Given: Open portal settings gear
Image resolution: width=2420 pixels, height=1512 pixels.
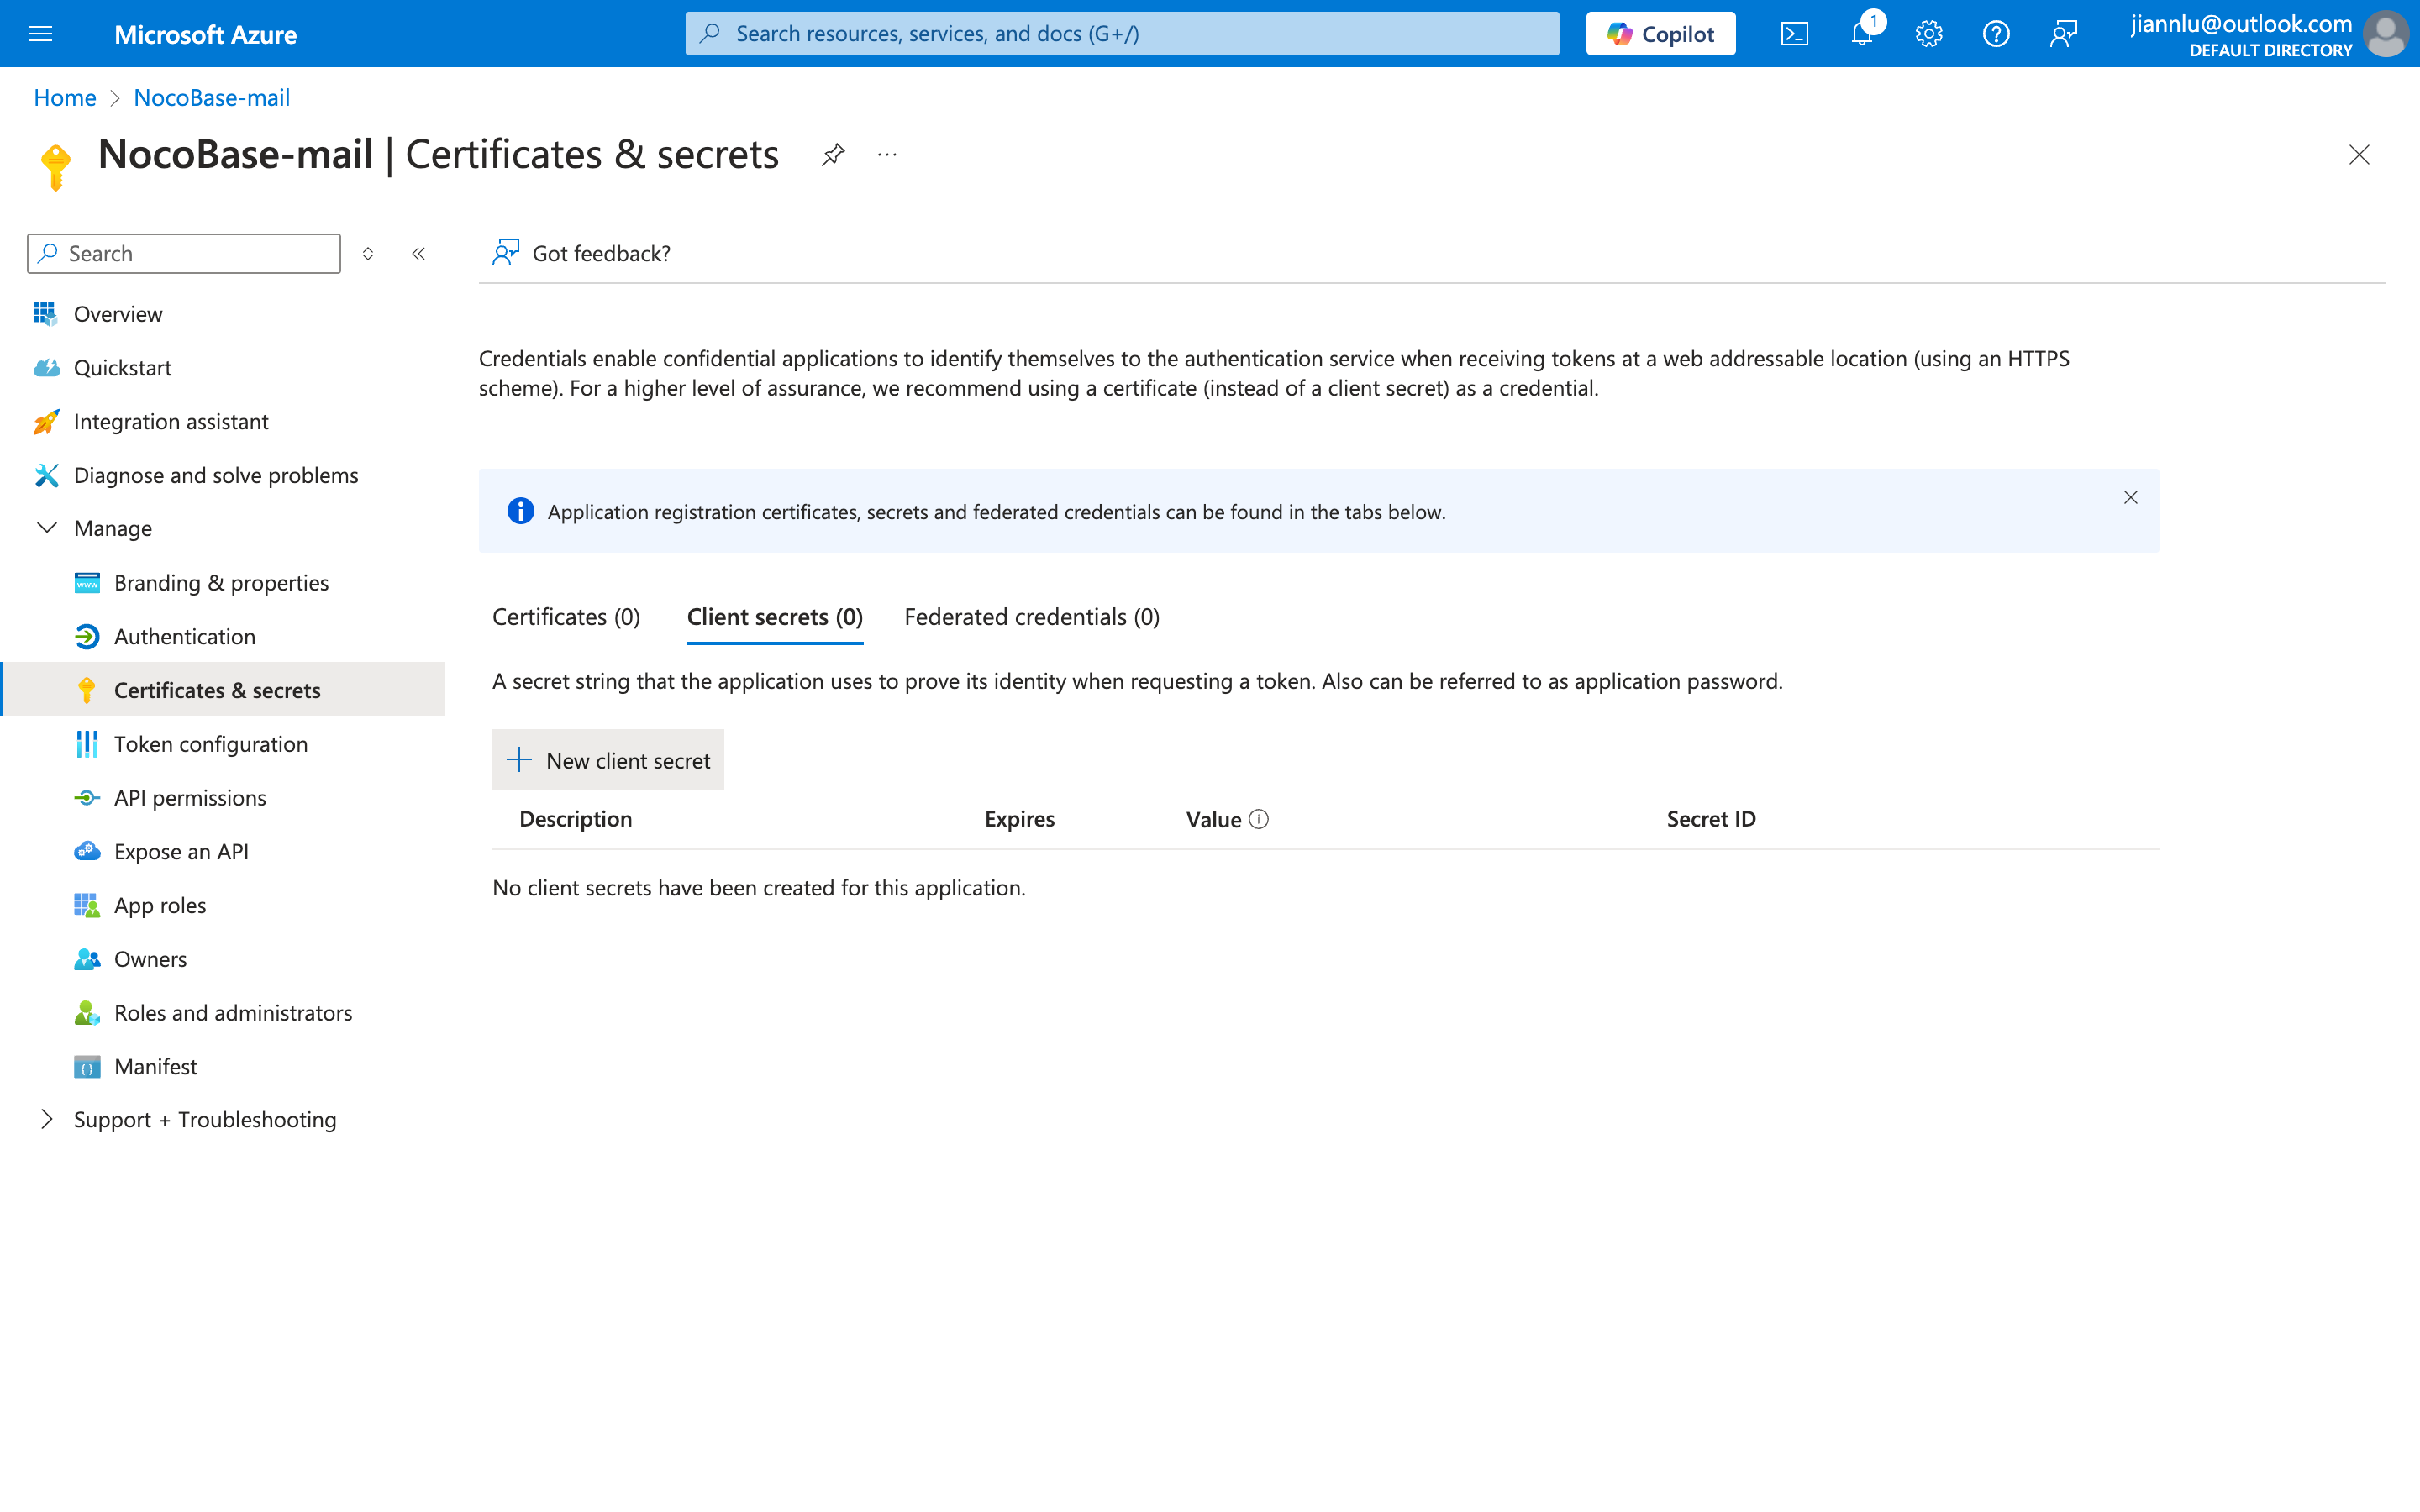Looking at the screenshot, I should click(1929, 34).
